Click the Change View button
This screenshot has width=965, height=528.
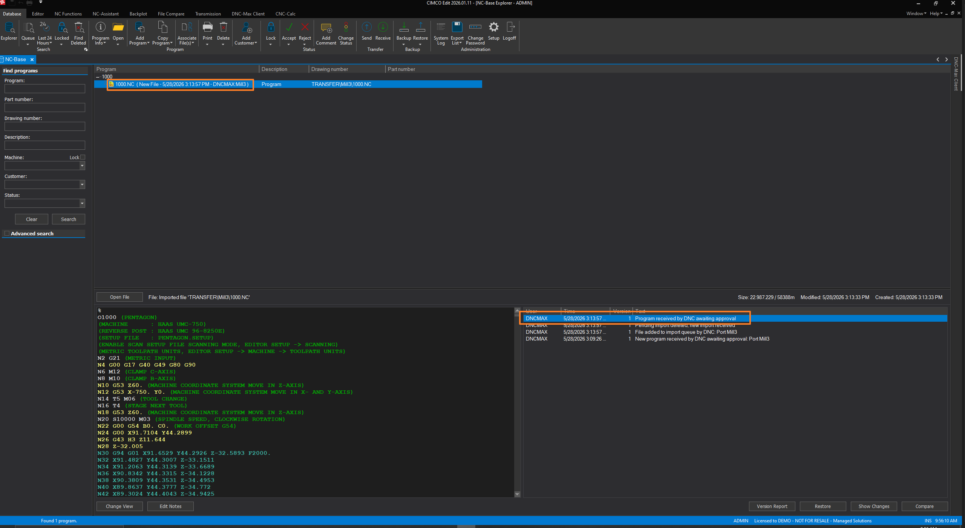tap(119, 507)
